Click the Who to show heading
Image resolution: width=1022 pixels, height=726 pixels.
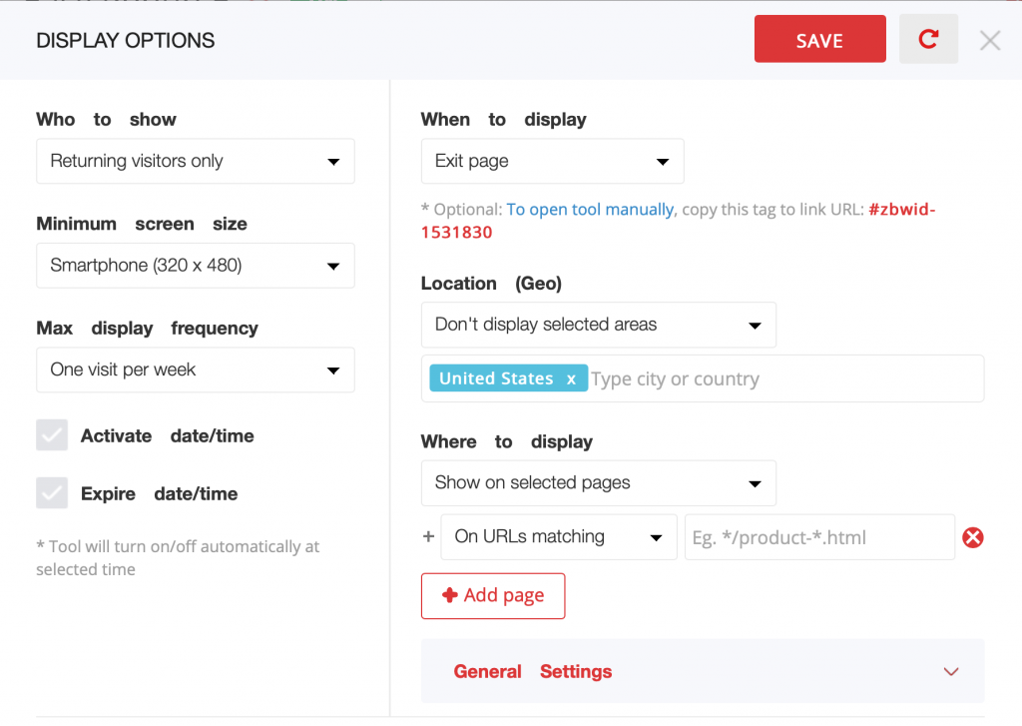pyautogui.click(x=106, y=120)
